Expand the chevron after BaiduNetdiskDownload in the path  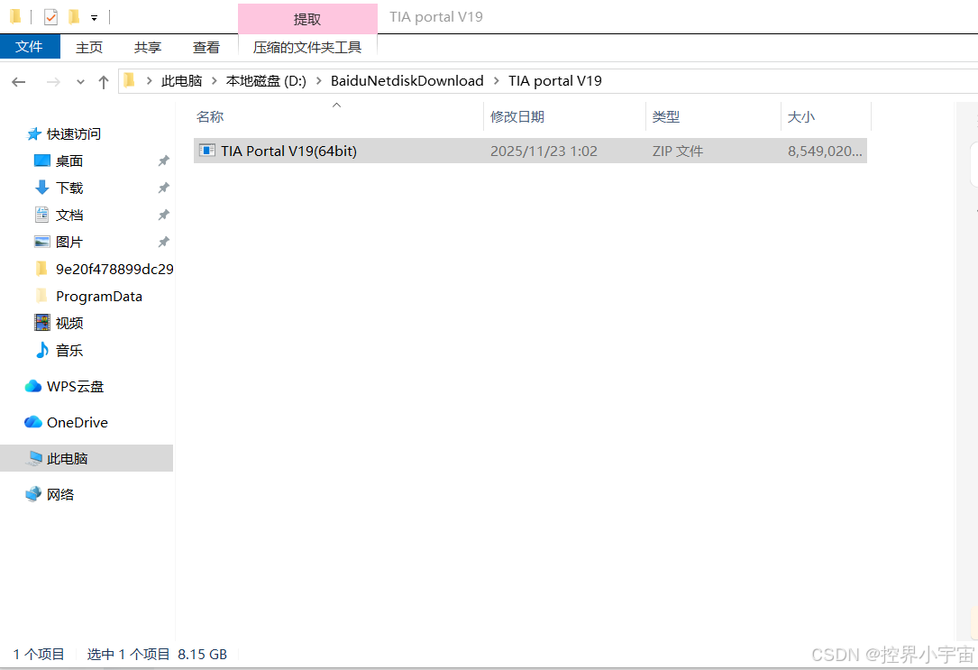click(497, 80)
